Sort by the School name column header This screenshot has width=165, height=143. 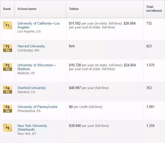pyautogui.click(x=27, y=9)
